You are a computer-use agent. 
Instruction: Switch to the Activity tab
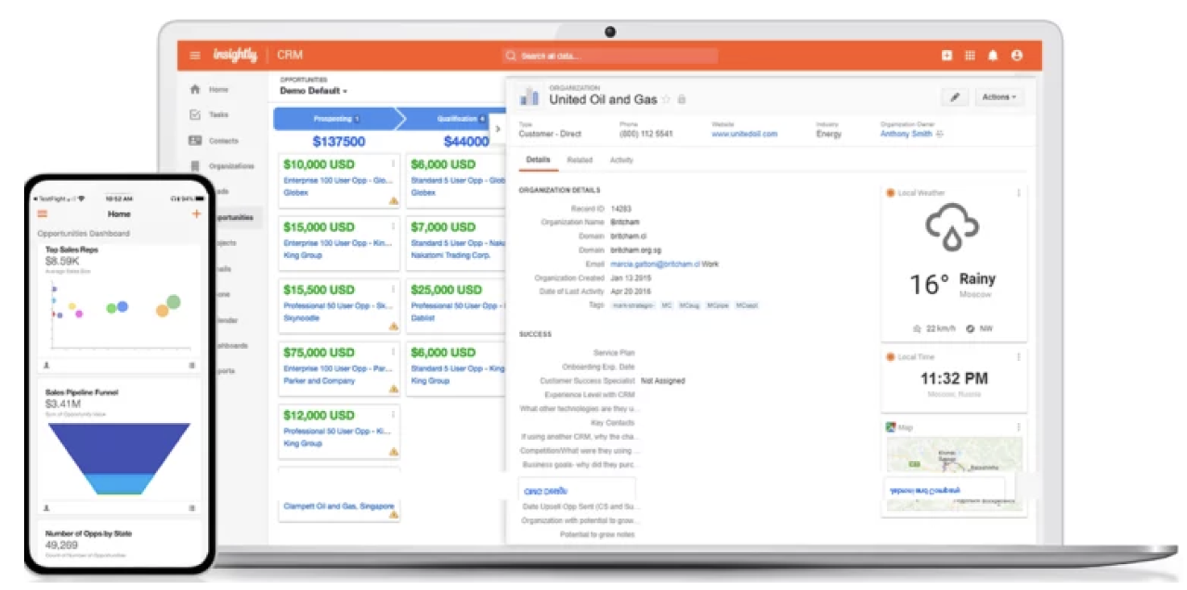[621, 160]
